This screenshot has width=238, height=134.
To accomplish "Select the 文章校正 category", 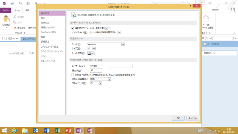I will (x=52, y=23).
